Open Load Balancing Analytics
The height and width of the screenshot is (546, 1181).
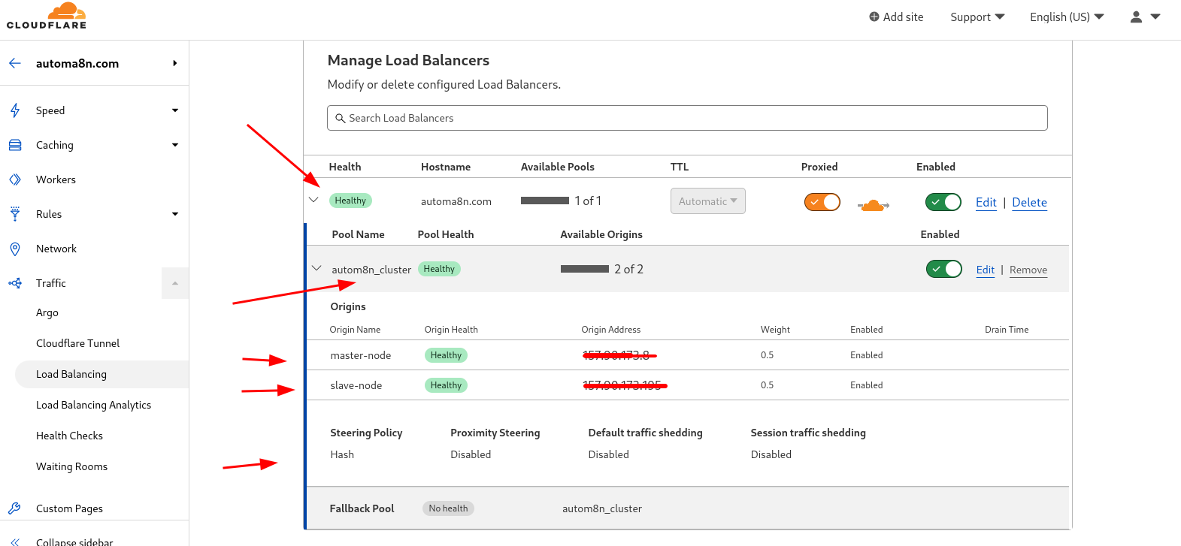(x=94, y=405)
